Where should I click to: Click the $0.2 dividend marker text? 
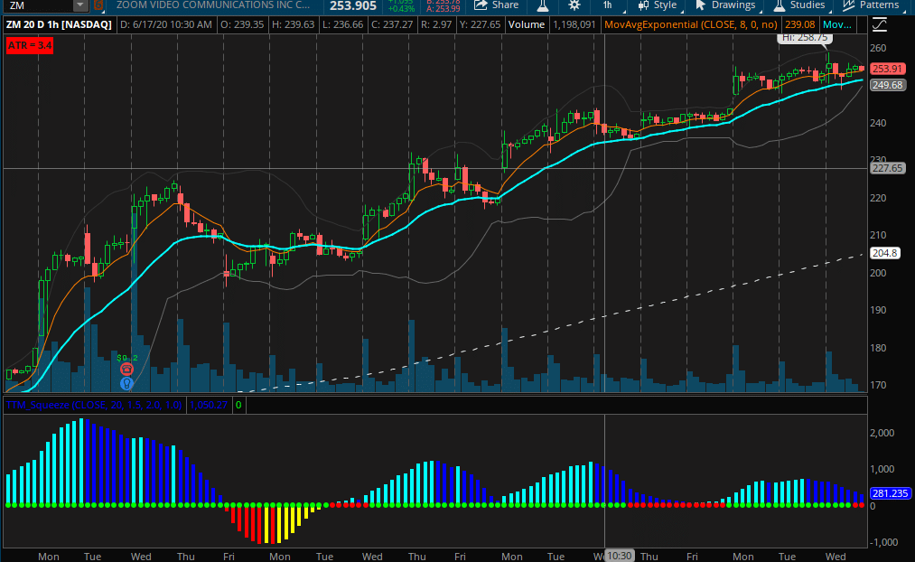point(127,358)
